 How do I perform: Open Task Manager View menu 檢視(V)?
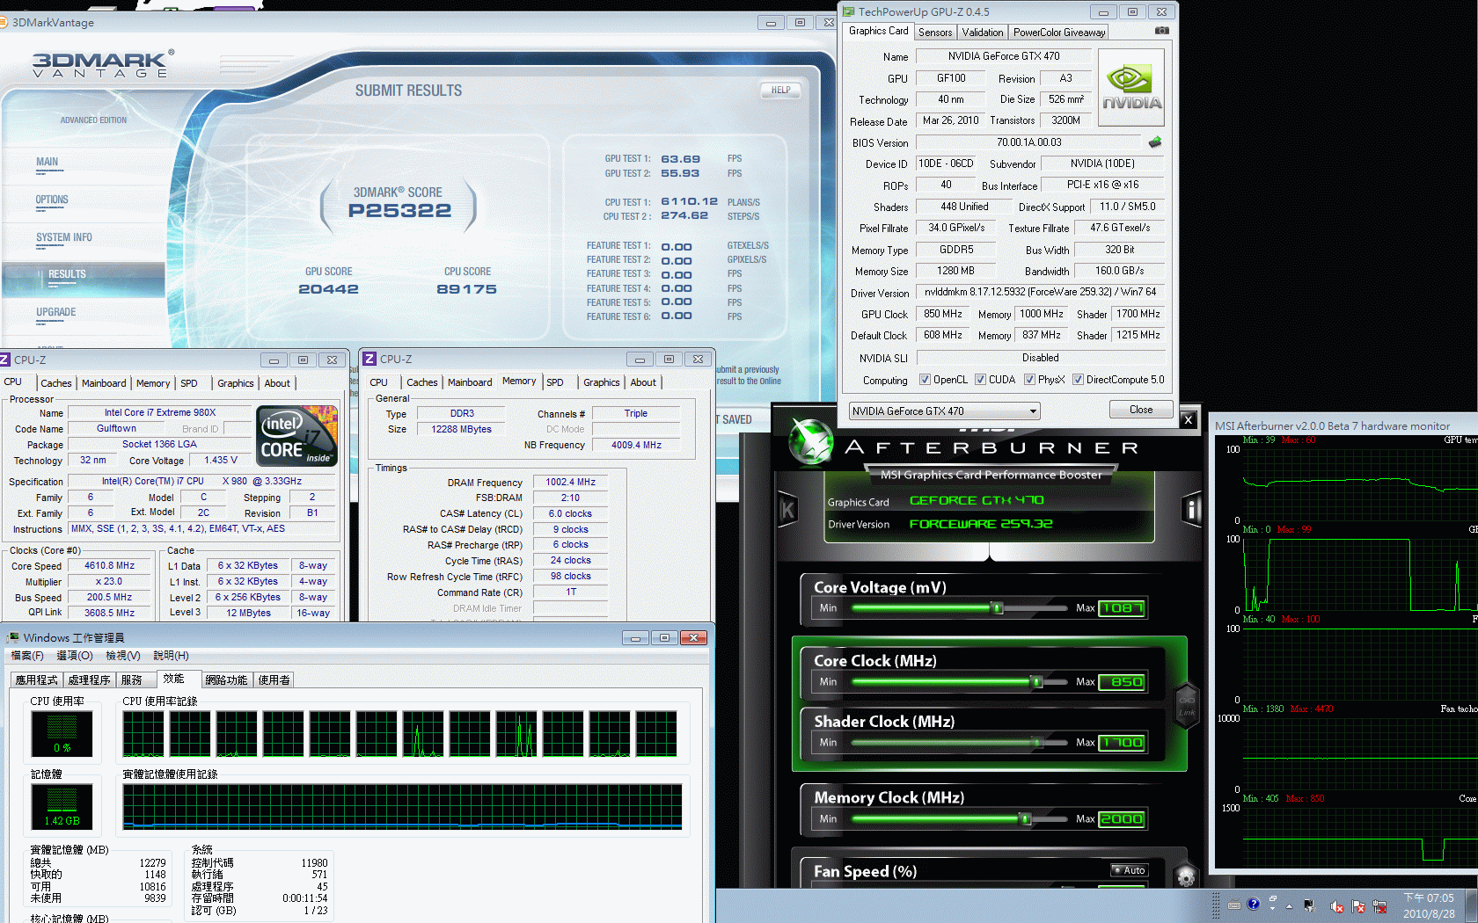122,656
